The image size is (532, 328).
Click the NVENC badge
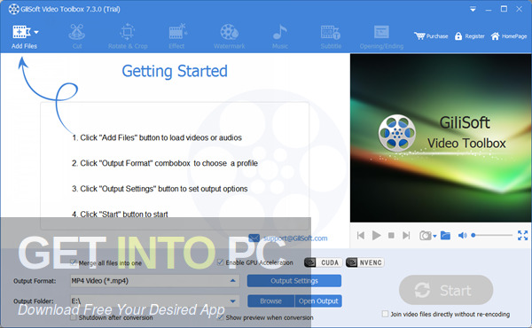click(x=364, y=262)
